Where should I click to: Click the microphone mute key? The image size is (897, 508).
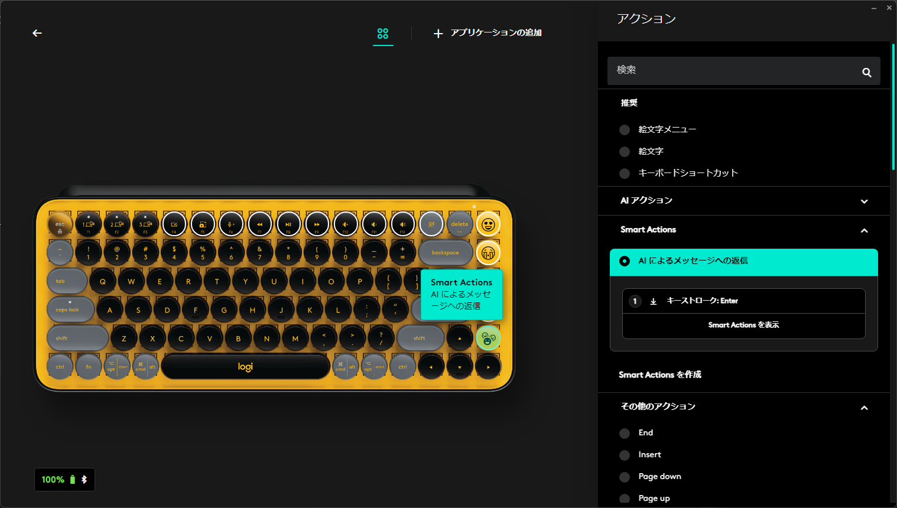pyautogui.click(x=232, y=224)
